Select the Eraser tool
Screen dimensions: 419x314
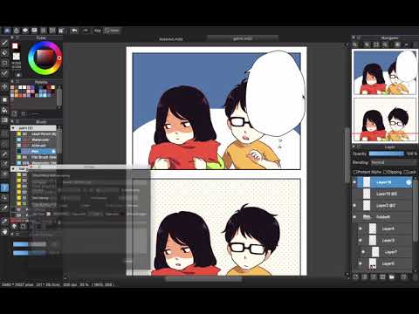[4, 52]
